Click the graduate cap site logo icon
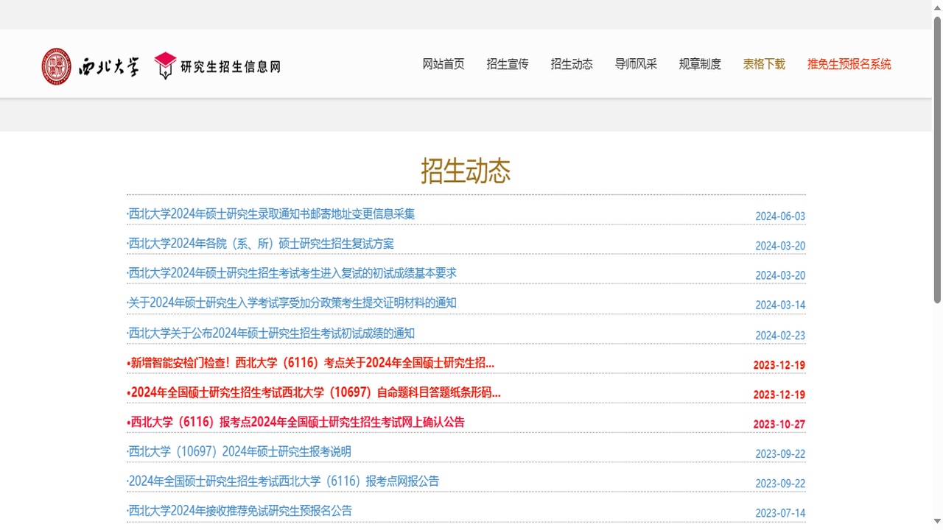Image resolution: width=943 pixels, height=530 pixels. 165,65
